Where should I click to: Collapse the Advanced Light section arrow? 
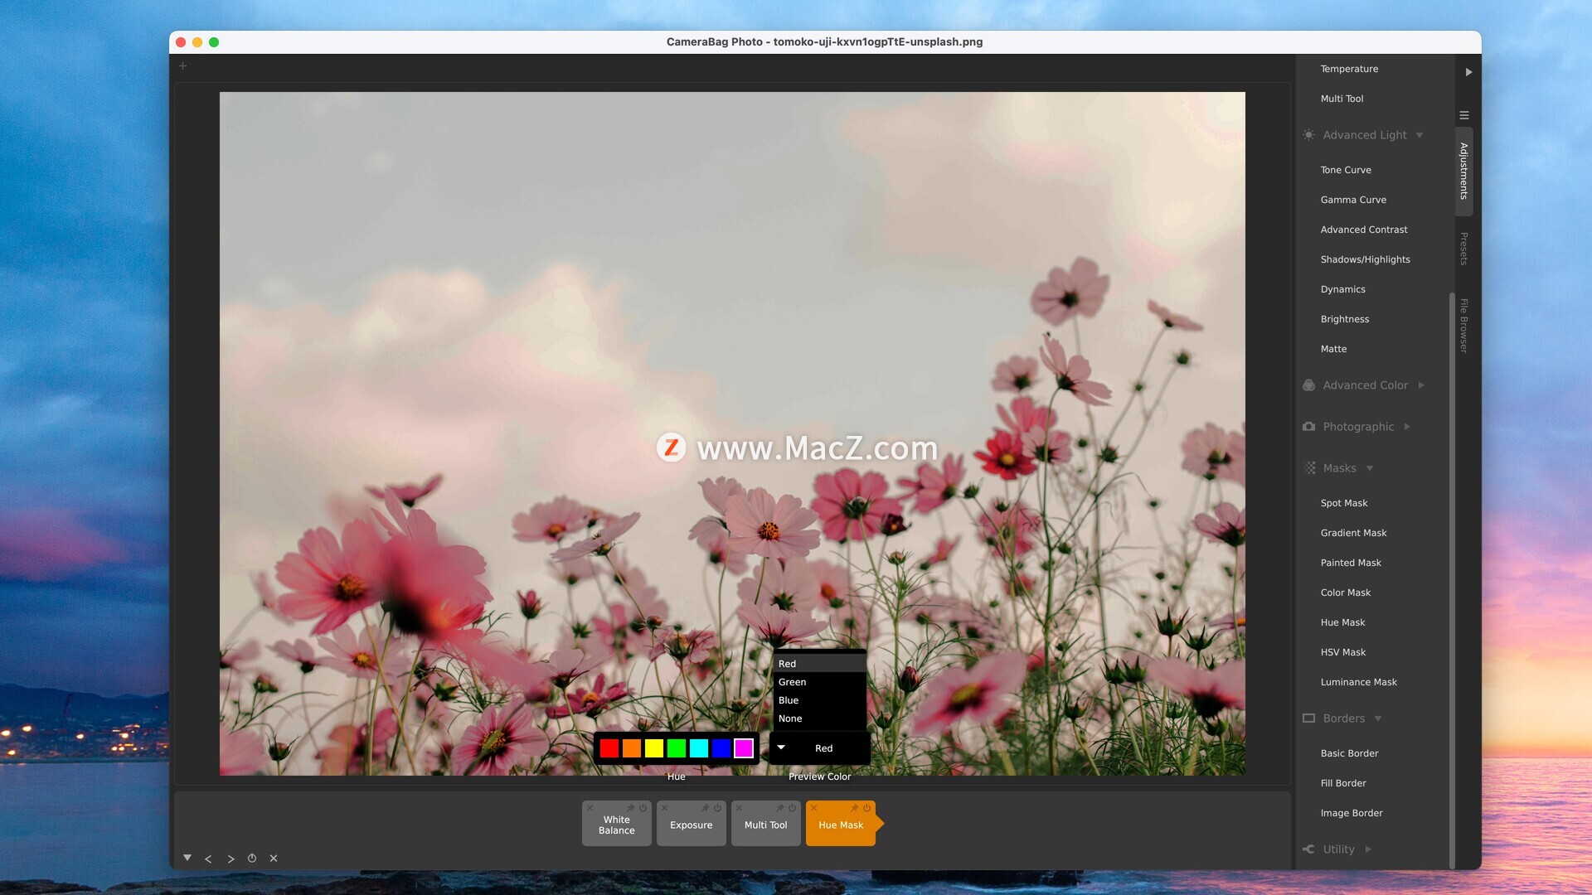[x=1420, y=135]
